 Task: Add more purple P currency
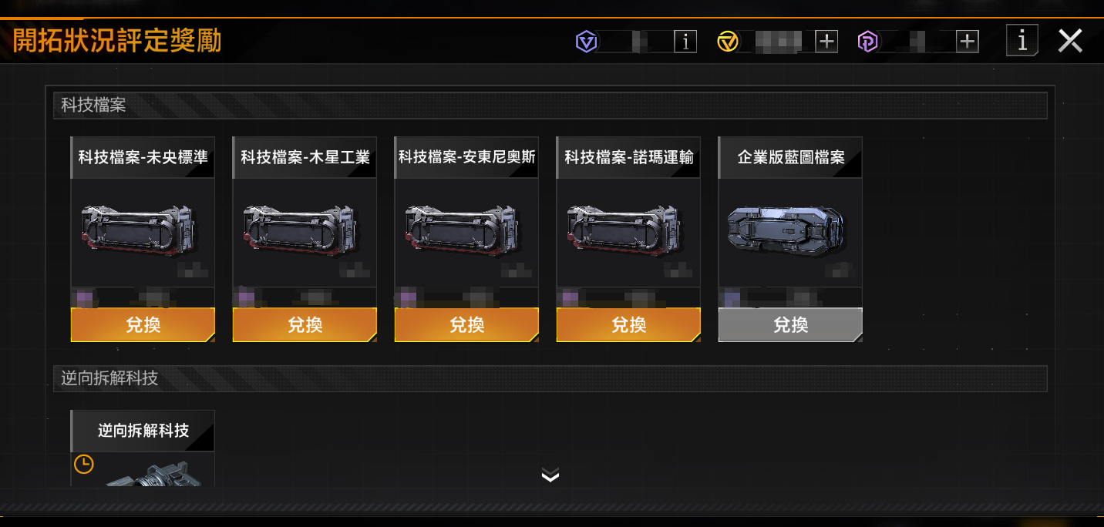click(x=968, y=42)
